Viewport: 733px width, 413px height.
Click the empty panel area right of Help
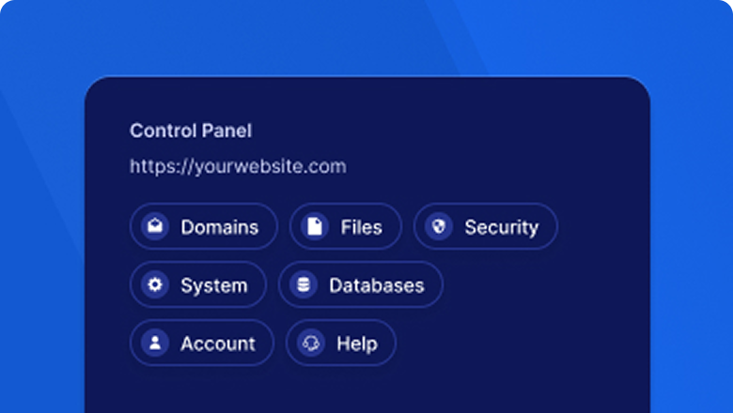point(517,344)
